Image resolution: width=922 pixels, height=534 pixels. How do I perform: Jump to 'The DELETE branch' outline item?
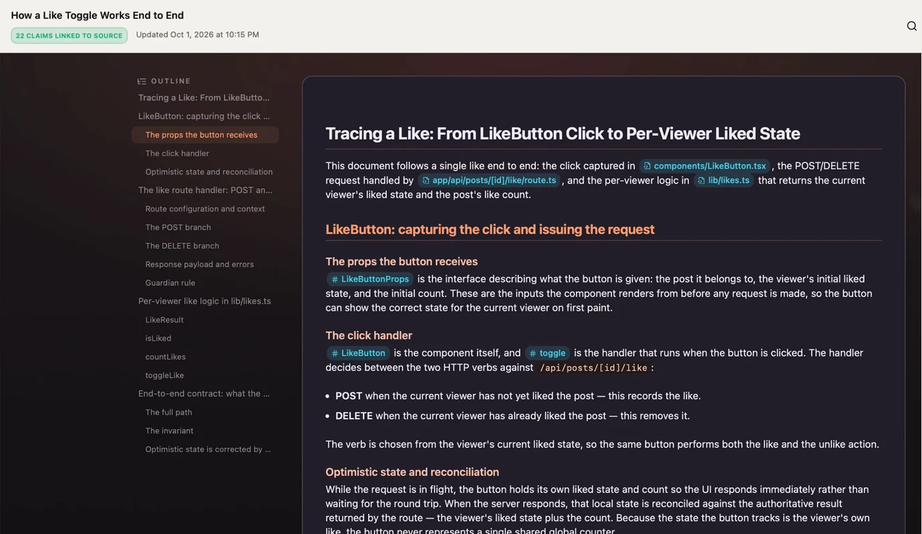pyautogui.click(x=182, y=246)
